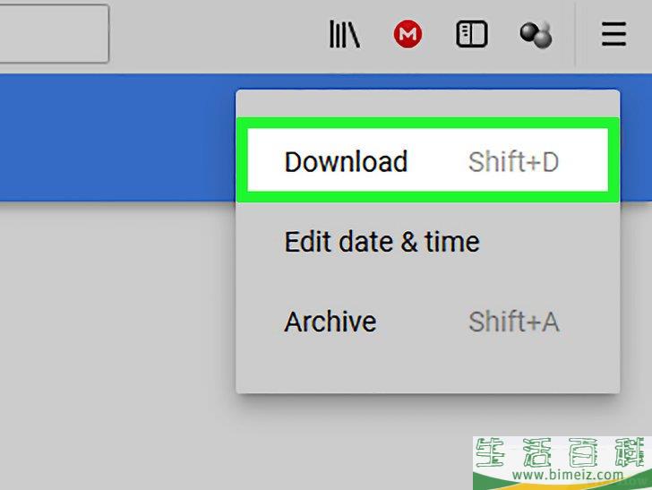Focus the search box in the toolbar
This screenshot has width=652, height=490.
click(x=54, y=34)
